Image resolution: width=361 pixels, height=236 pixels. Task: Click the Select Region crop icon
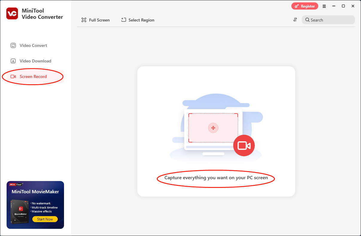(124, 20)
